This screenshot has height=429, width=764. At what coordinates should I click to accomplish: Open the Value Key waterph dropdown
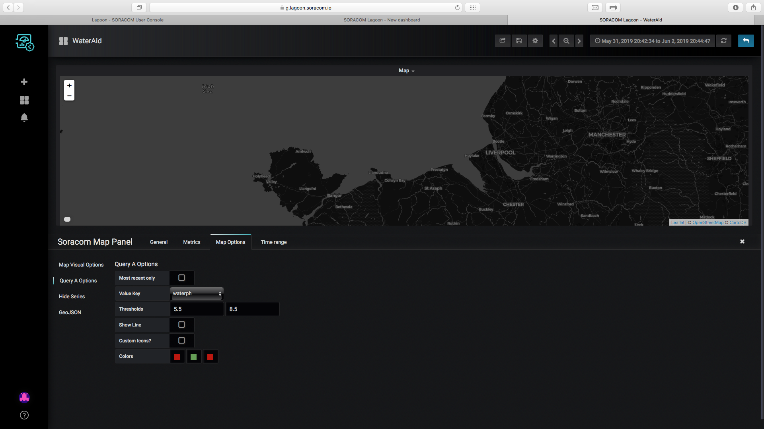197,294
